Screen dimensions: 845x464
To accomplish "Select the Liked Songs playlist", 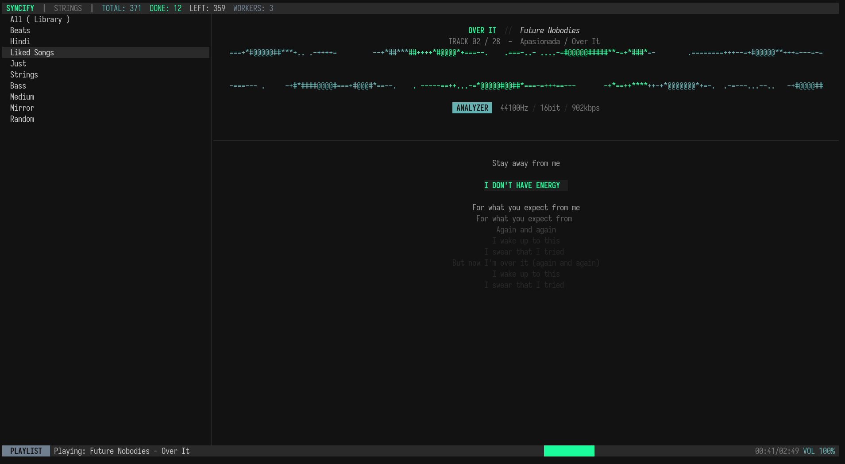I will click(106, 53).
